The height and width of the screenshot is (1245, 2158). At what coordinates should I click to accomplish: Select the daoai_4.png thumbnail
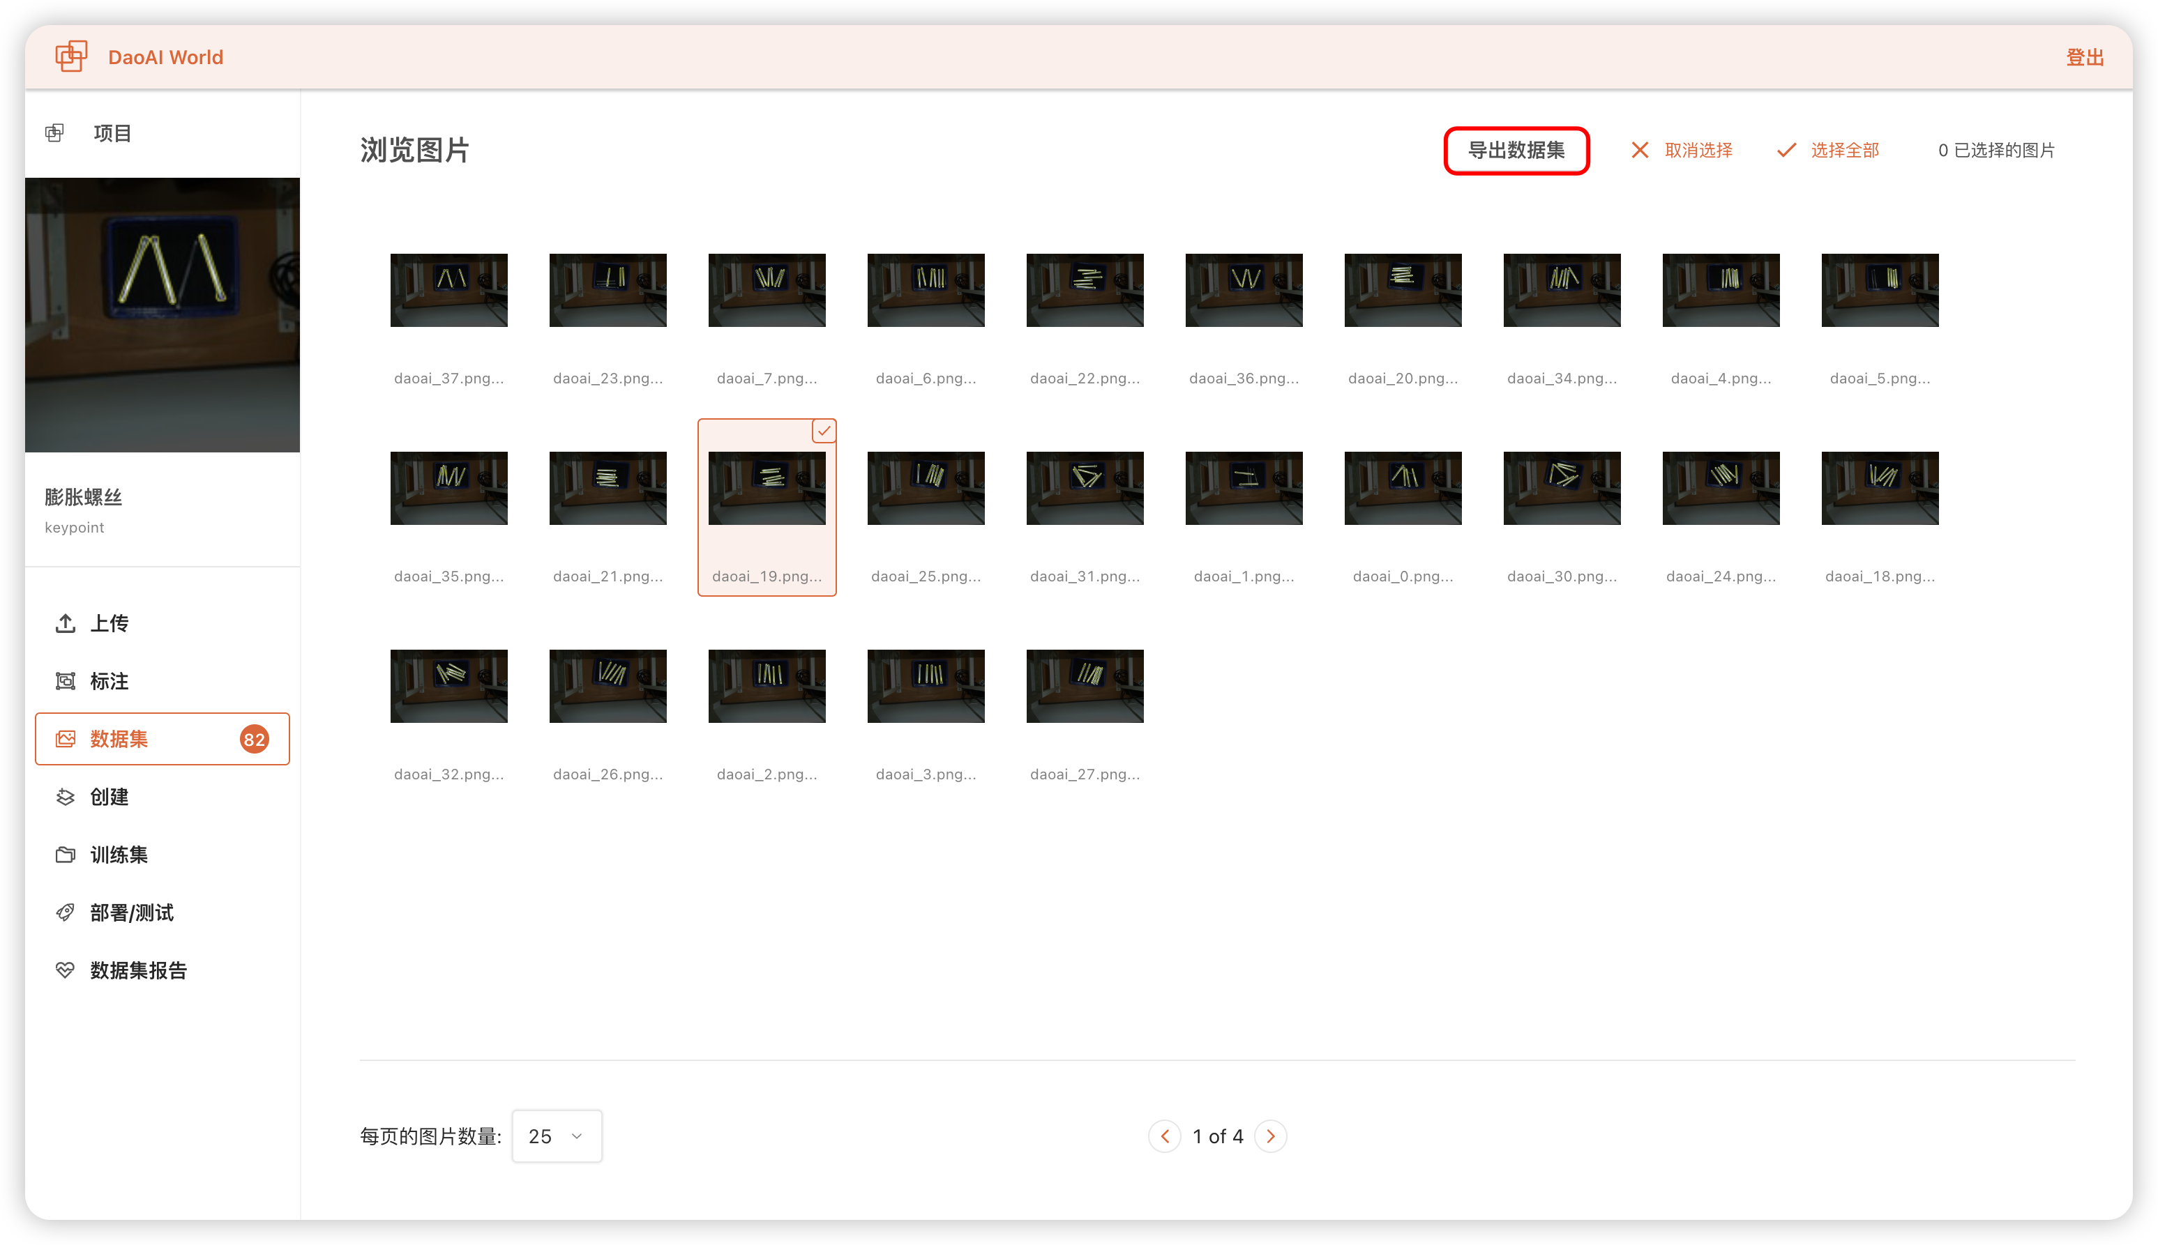[x=1722, y=290]
